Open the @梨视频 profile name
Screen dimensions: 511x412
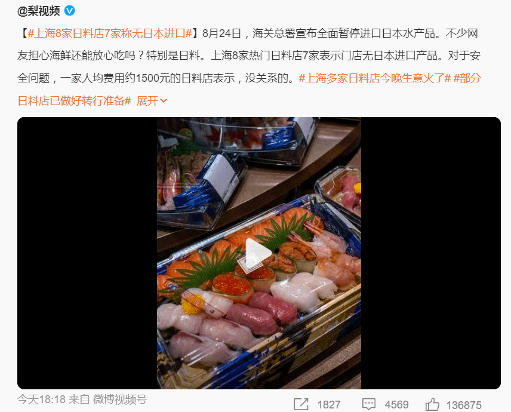pos(39,11)
